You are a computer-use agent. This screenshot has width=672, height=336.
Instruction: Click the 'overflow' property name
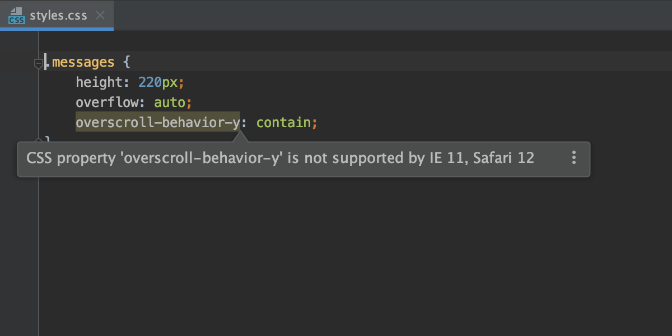[106, 102]
